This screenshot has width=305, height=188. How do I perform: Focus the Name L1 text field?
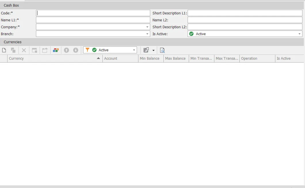coord(93,20)
